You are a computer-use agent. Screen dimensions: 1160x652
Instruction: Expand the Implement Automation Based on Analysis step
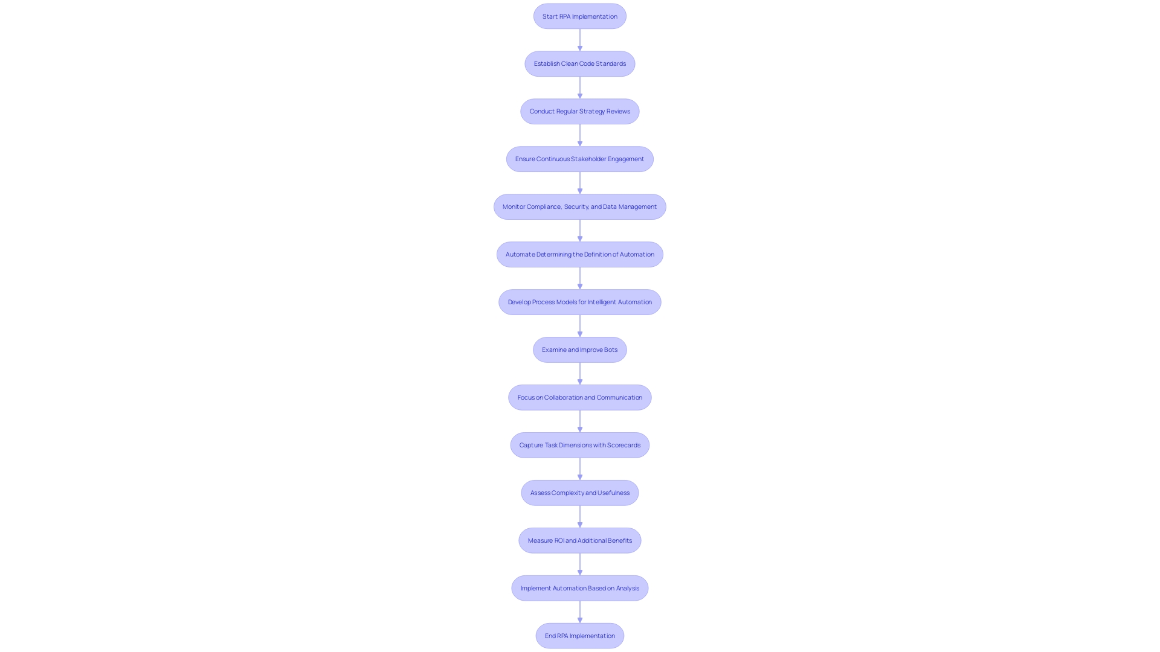[x=580, y=587]
